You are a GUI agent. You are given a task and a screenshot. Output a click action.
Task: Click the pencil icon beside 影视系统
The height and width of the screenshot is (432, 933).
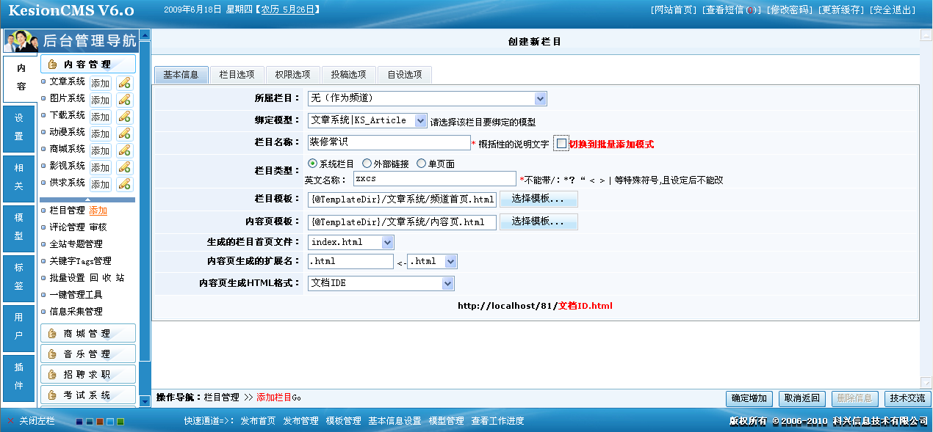[125, 167]
